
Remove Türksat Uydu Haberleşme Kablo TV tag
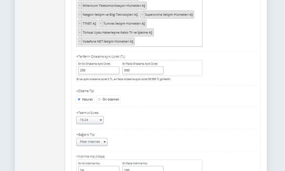[80, 33]
